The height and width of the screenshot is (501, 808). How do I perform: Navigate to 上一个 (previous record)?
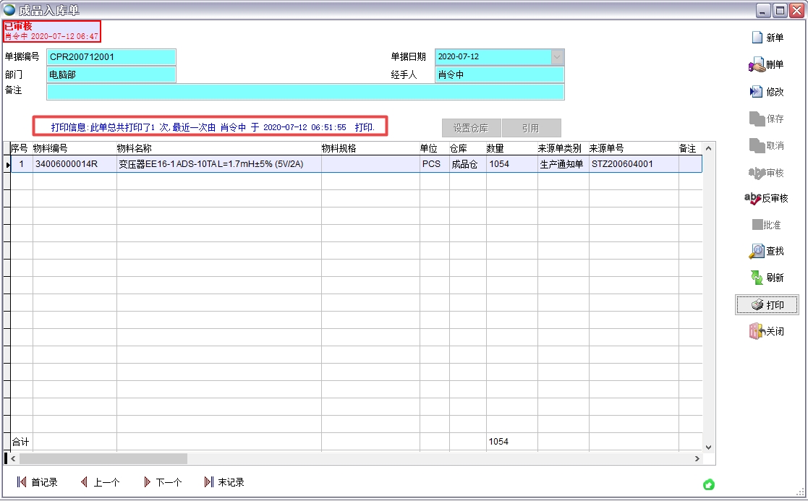coord(84,482)
